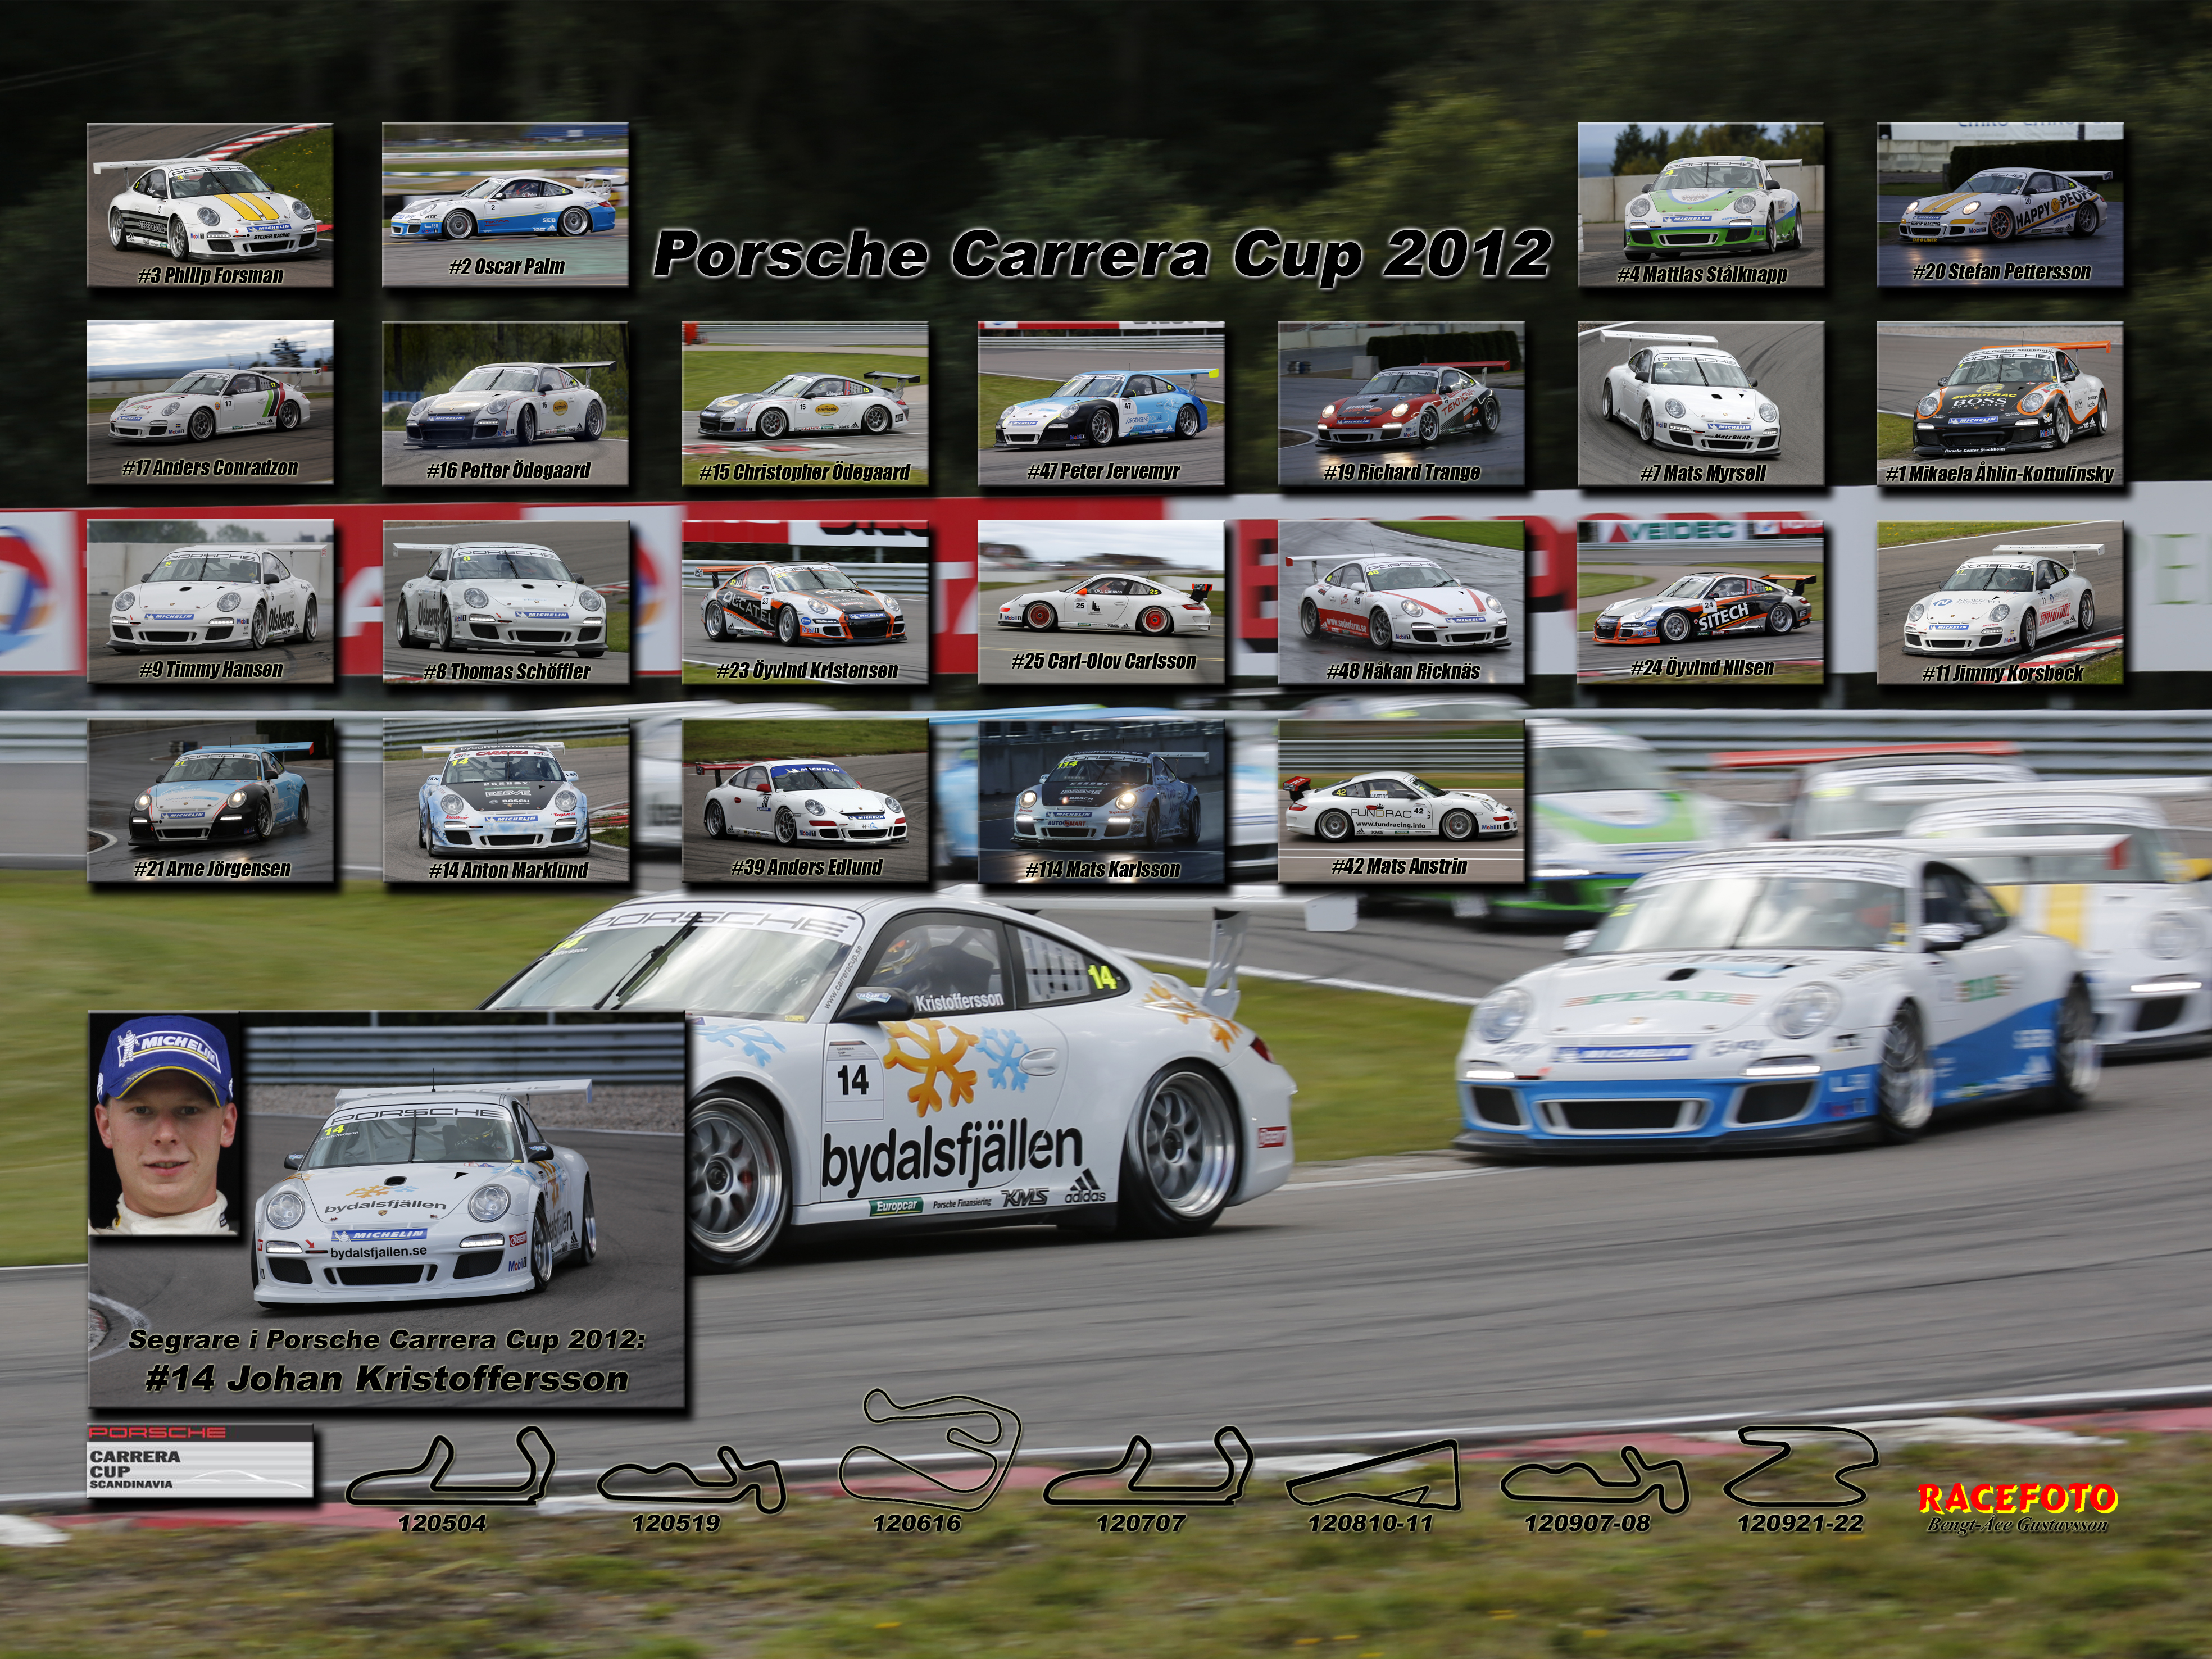Open the #17 Anders Conradzon thumbnail
Image resolution: width=2212 pixels, height=1659 pixels.
[210, 403]
